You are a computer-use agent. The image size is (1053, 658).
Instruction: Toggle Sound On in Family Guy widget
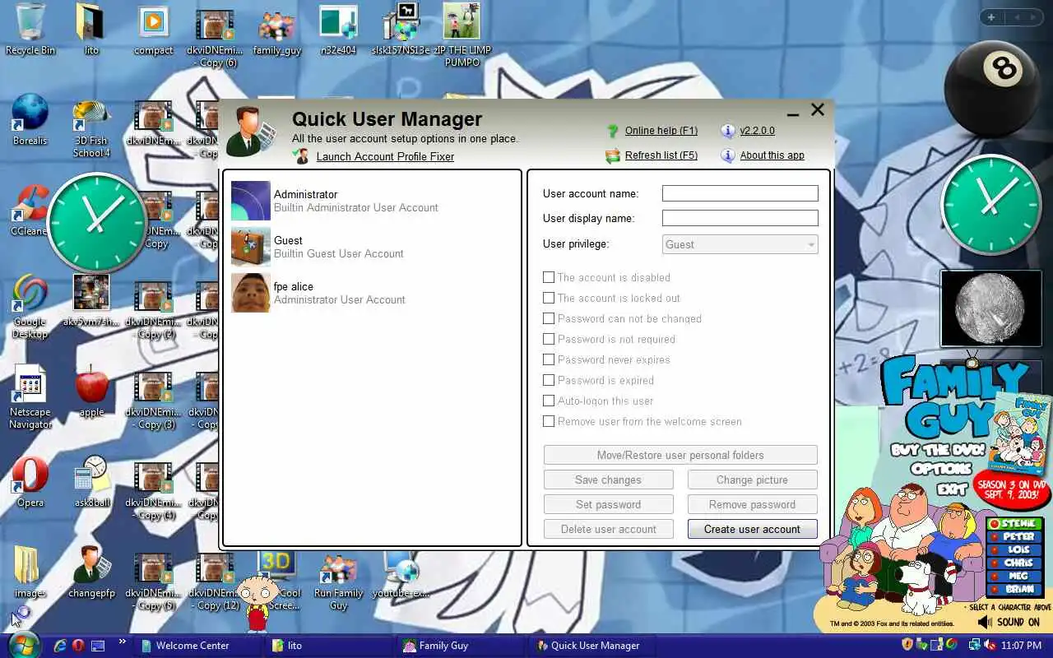tap(1009, 623)
